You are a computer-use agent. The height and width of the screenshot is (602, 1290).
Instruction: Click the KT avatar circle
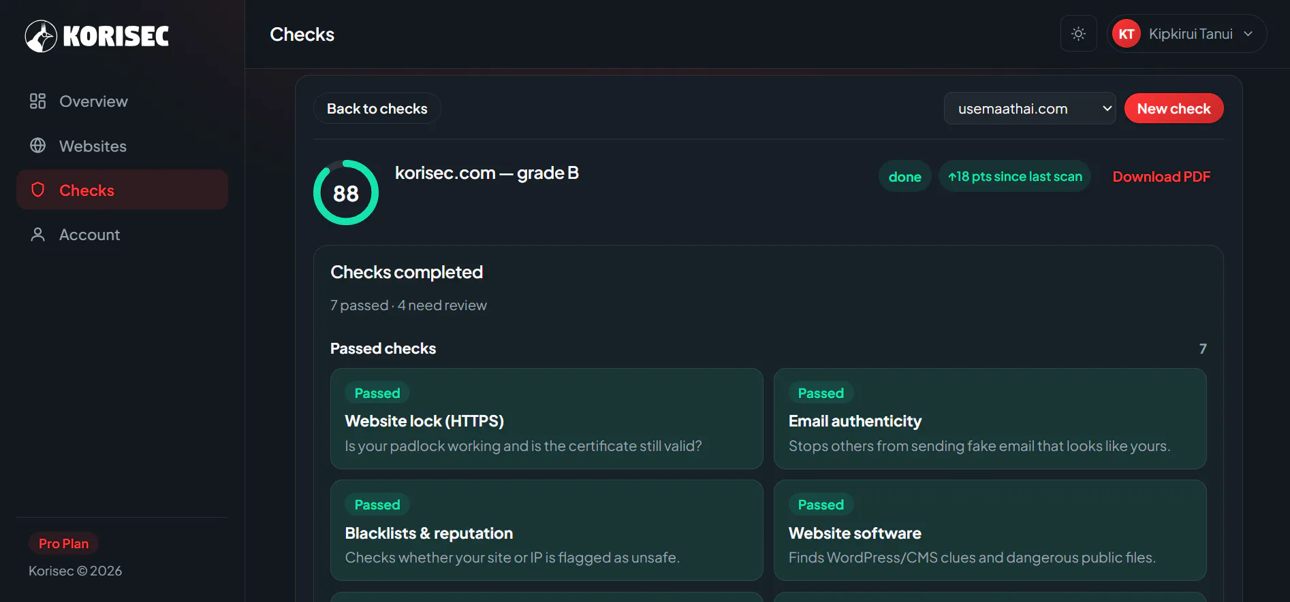[1127, 34]
